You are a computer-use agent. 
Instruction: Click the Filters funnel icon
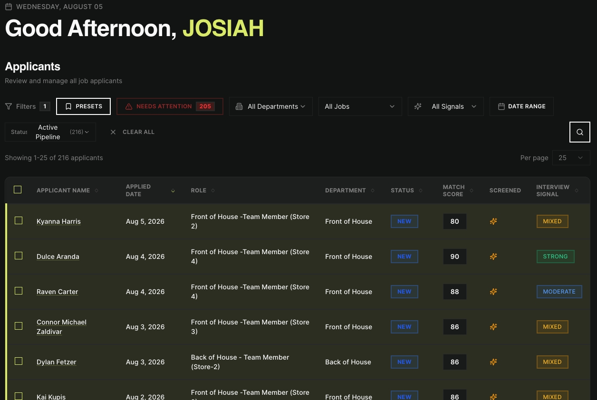9,106
